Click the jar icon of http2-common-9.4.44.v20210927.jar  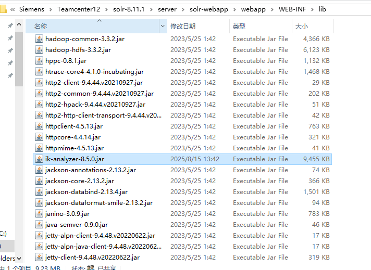(x=39, y=93)
